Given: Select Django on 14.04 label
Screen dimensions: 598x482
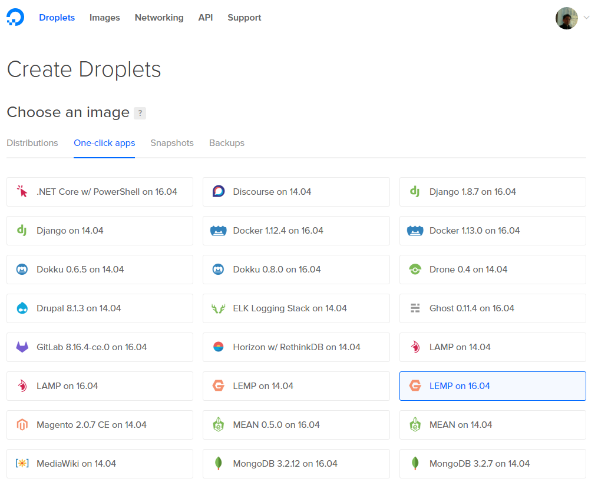Looking at the screenshot, I should click(x=70, y=231).
